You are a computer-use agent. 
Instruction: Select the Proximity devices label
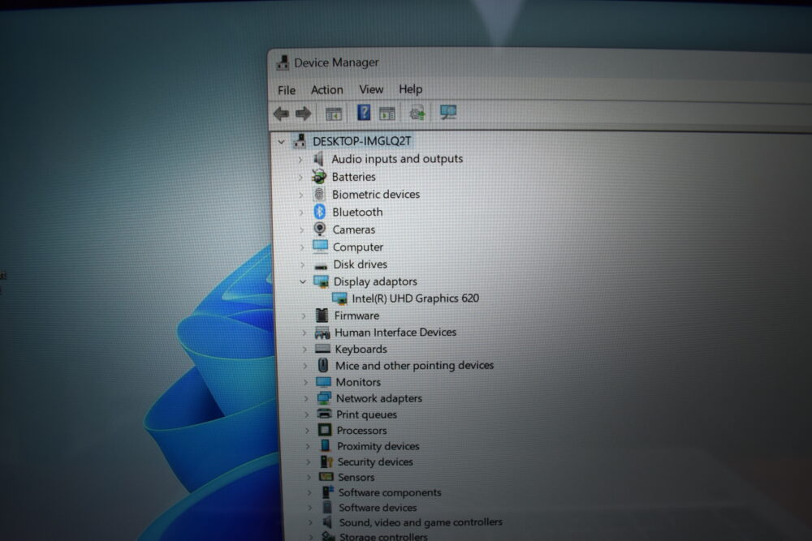pos(378,446)
